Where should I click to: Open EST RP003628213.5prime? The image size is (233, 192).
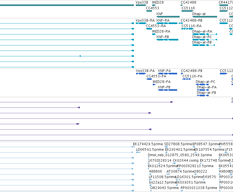(x=195, y=166)
